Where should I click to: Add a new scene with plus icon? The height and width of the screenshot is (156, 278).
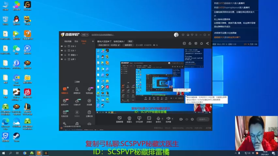(x=93, y=41)
